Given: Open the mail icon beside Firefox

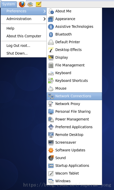Looking at the screenshot, I should tap(30, 4).
